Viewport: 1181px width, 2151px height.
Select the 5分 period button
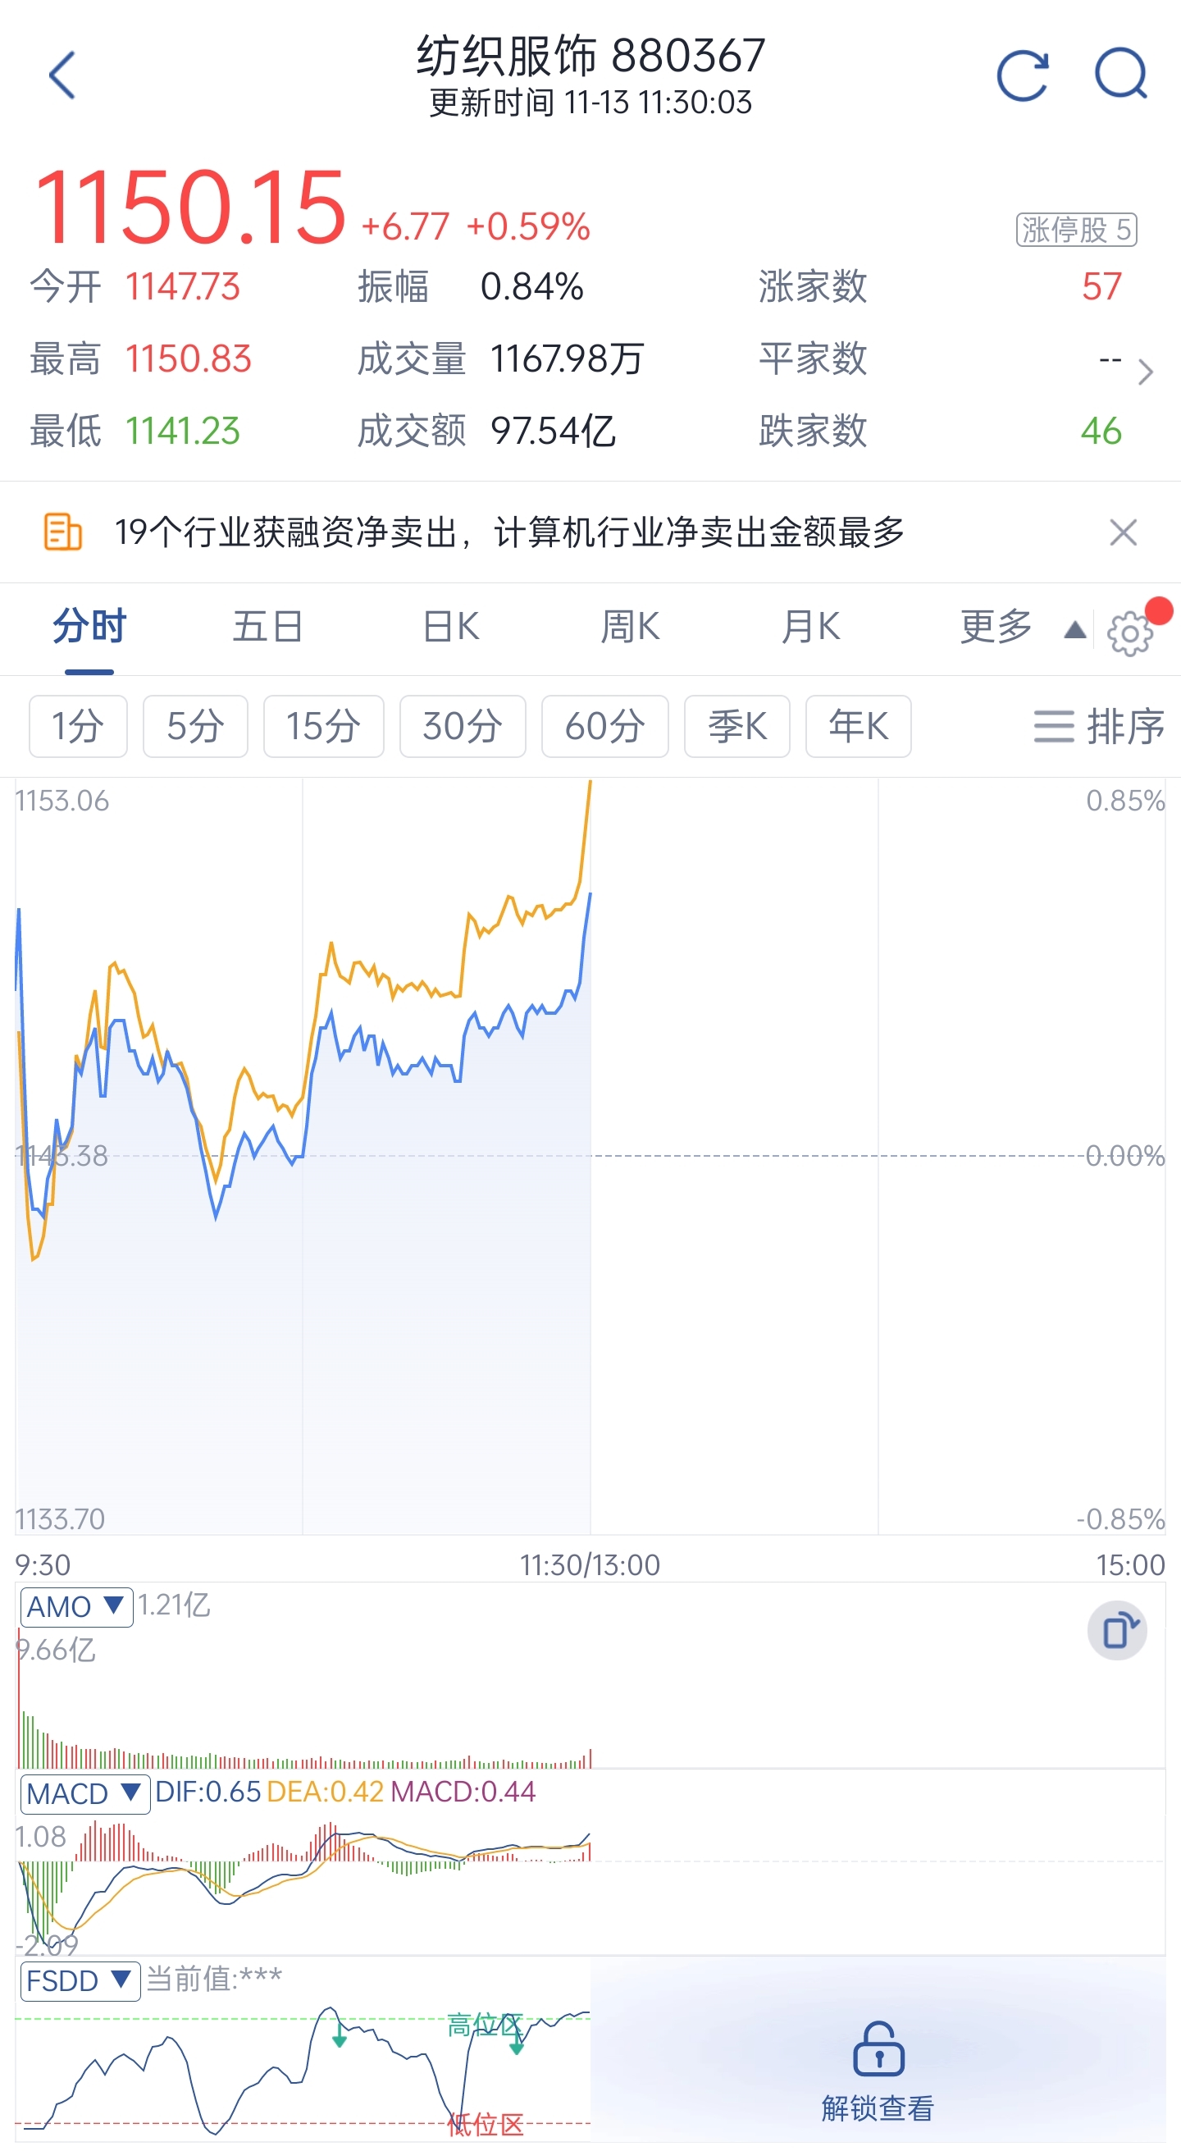[x=195, y=727]
